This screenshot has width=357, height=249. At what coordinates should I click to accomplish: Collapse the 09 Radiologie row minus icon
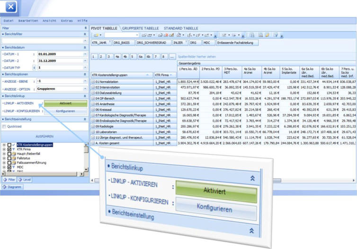[x=93, y=127]
